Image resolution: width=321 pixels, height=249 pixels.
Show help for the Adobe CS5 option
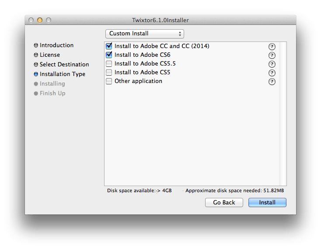point(272,73)
